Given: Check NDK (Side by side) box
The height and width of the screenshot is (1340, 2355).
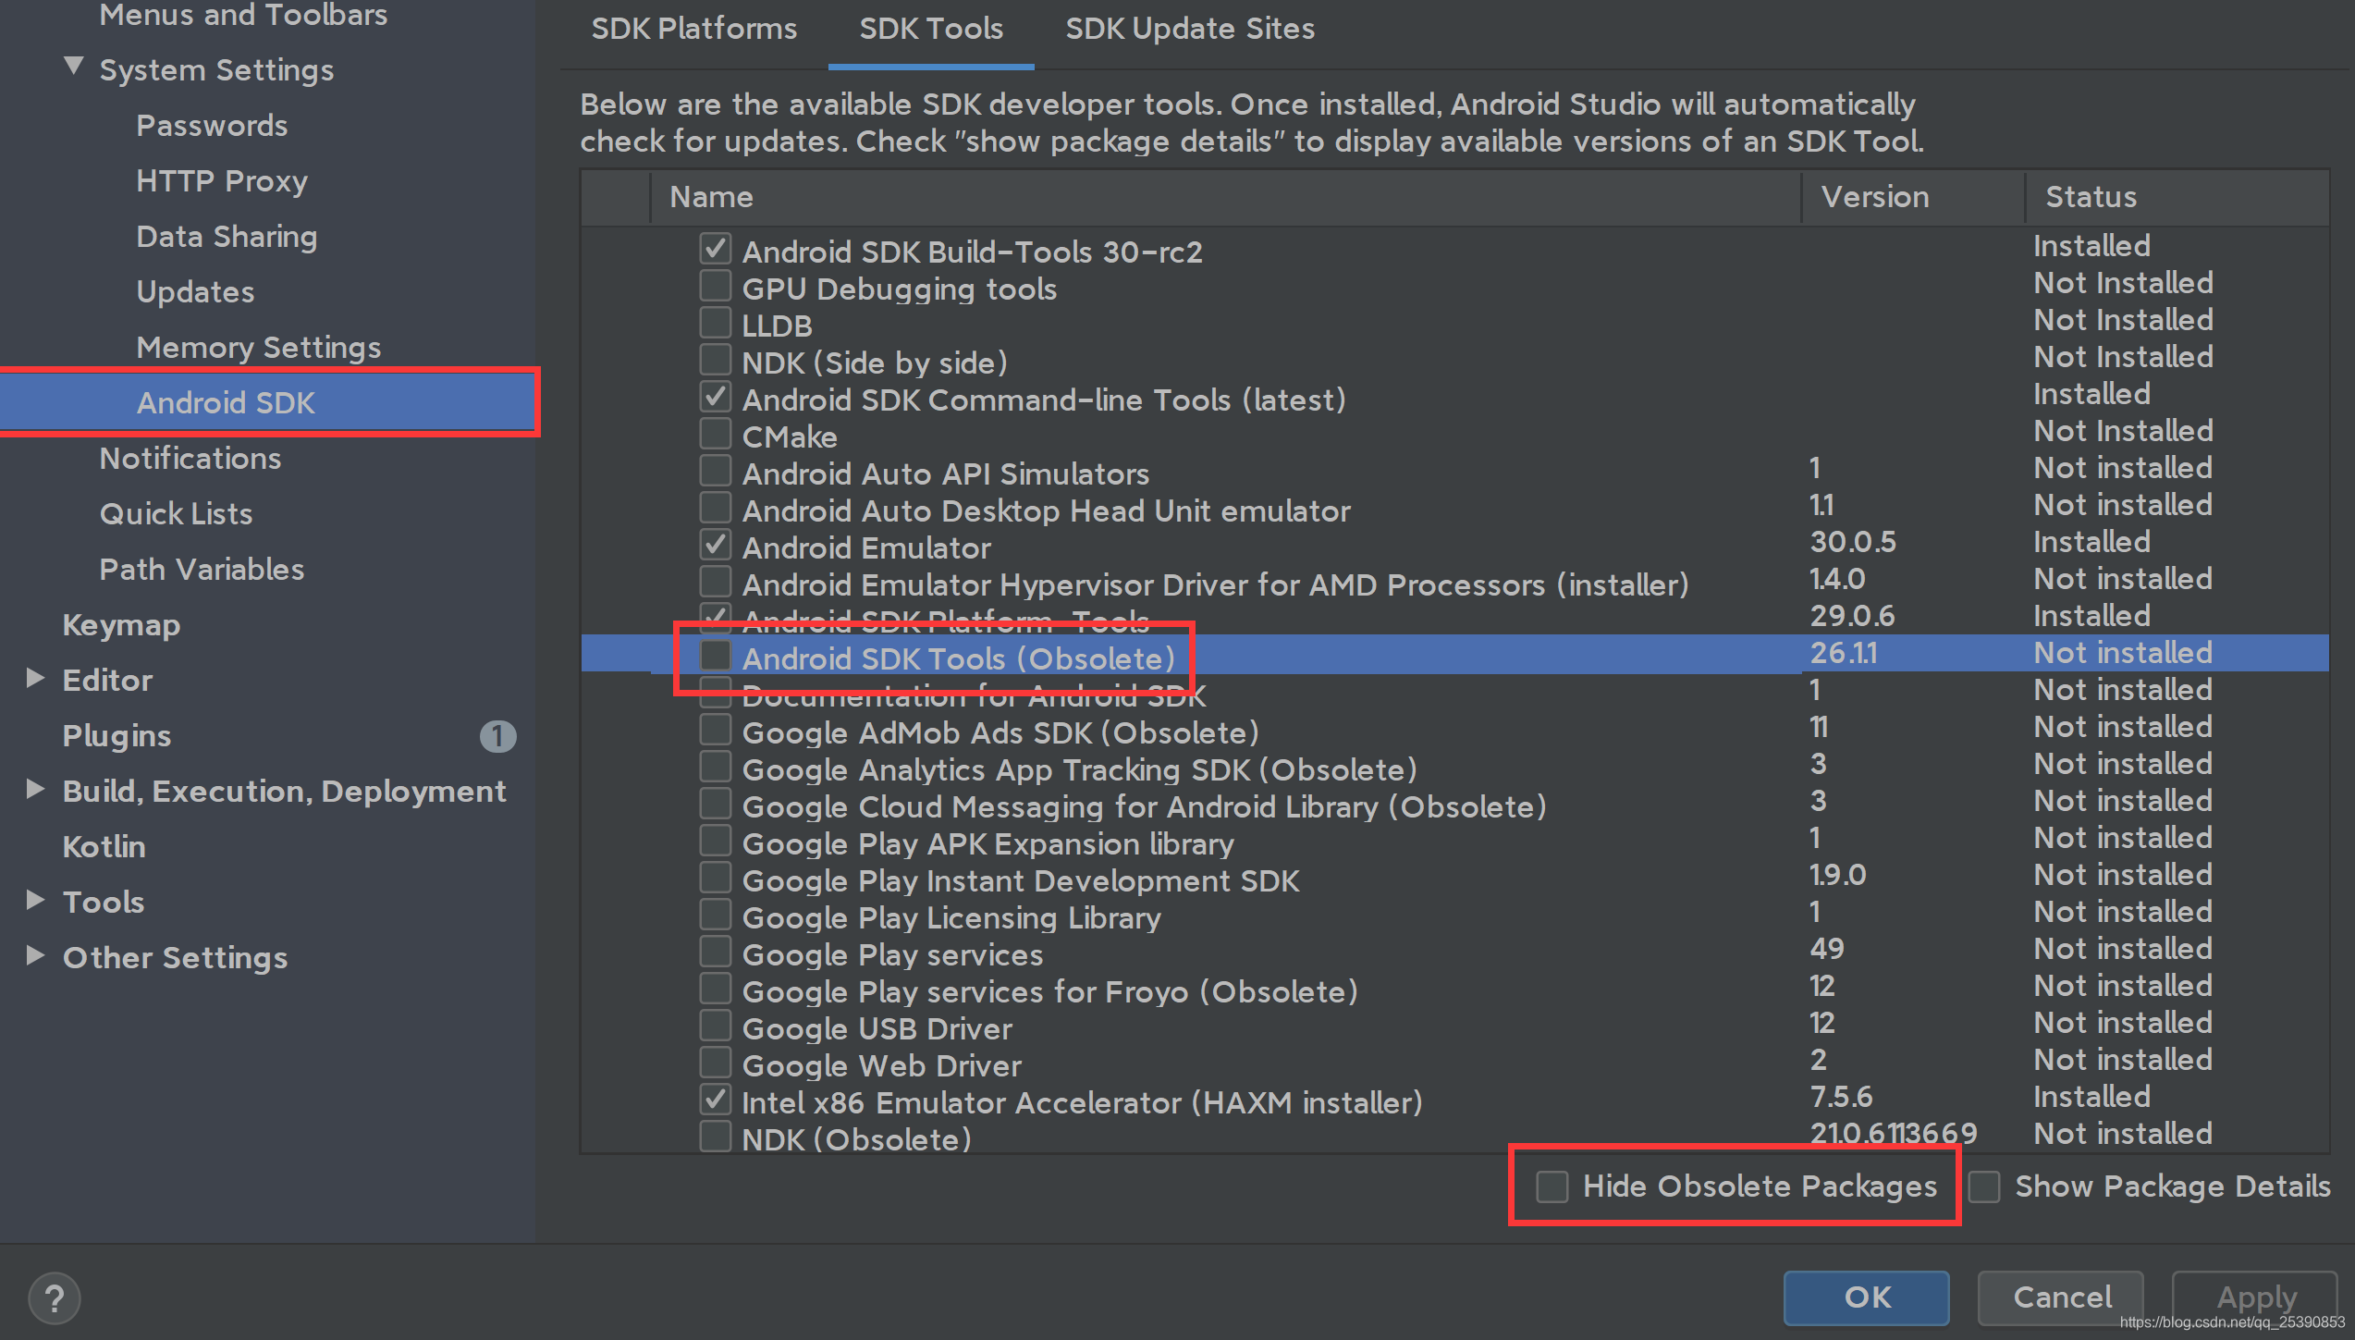Looking at the screenshot, I should tap(716, 360).
